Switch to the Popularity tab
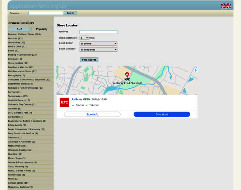The width and height of the screenshot is (241, 190). tap(42, 29)
